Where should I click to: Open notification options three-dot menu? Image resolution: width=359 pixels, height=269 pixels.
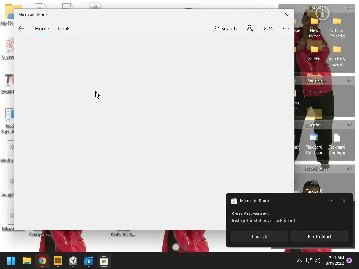330,201
